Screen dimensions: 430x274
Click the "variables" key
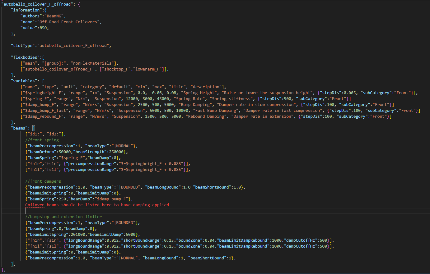tap(24, 81)
